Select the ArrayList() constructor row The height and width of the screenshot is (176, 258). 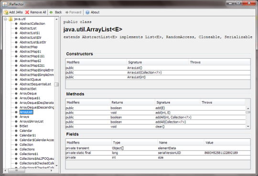click(x=158, y=68)
